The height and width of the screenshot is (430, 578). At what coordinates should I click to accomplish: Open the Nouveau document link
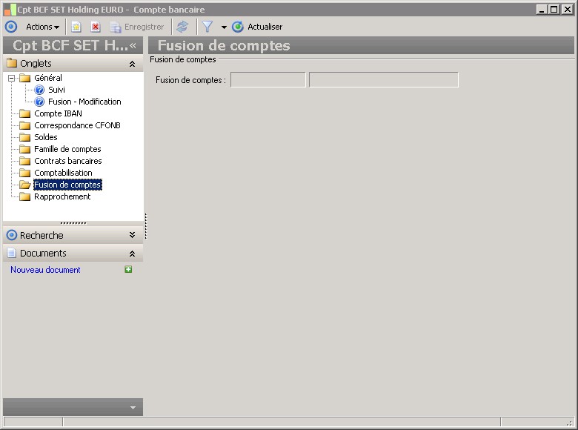(45, 270)
